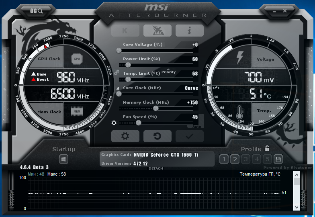Click the 960 MHz GPU clock readout
Image resolution: width=315 pixels, height=217 pixels.
pyautogui.click(x=73, y=77)
